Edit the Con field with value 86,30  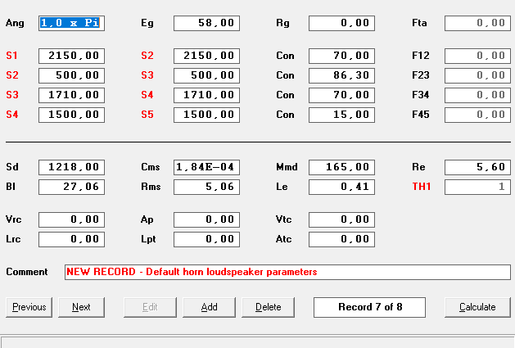tap(341, 75)
